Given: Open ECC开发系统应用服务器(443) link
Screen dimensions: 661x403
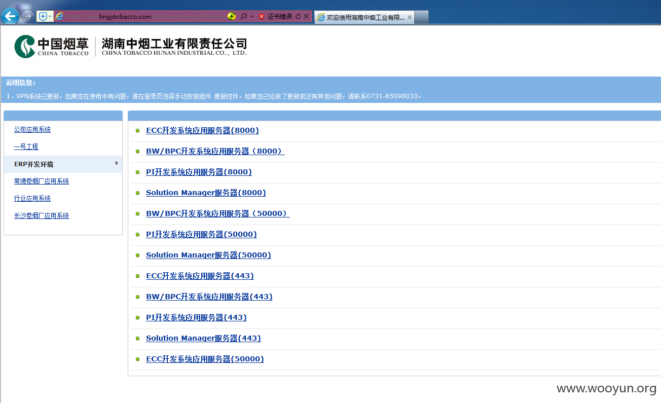Looking at the screenshot, I should (x=200, y=276).
